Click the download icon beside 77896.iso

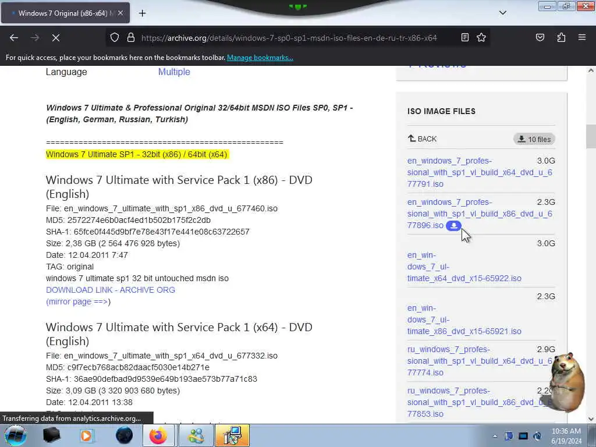[x=453, y=225]
